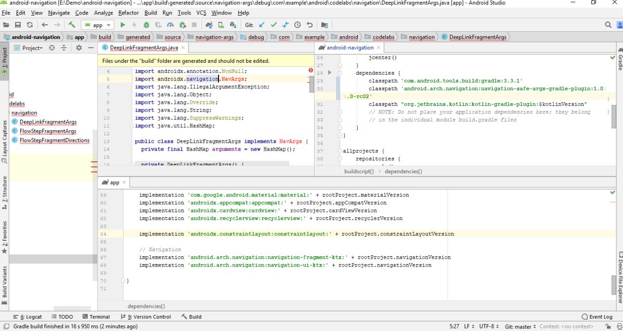Viewport: 623px width, 331px height.
Task: Select FlowStepFragmentDirections in project tree
Action: point(54,140)
